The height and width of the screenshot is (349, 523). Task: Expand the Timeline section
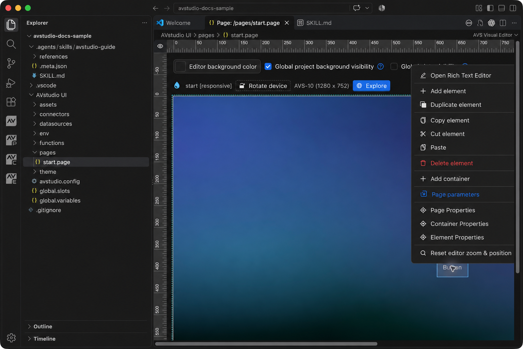click(x=86, y=339)
